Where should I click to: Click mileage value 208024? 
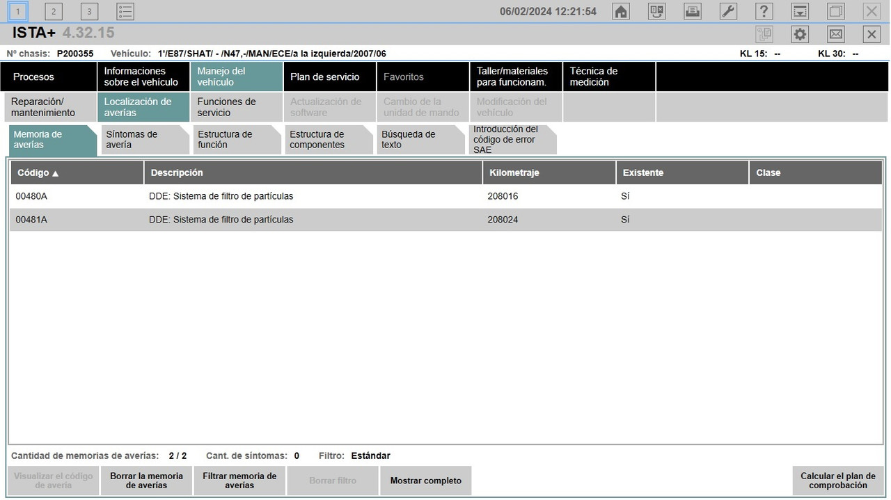(x=503, y=220)
